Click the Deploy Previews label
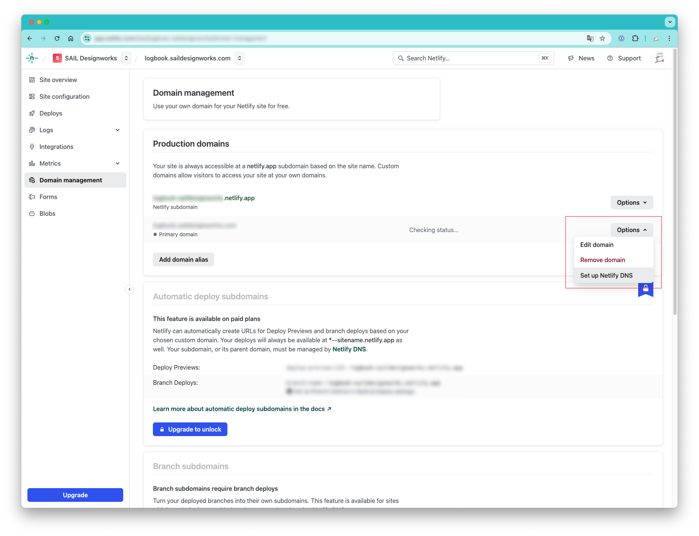Image resolution: width=699 pixels, height=536 pixels. click(x=176, y=367)
